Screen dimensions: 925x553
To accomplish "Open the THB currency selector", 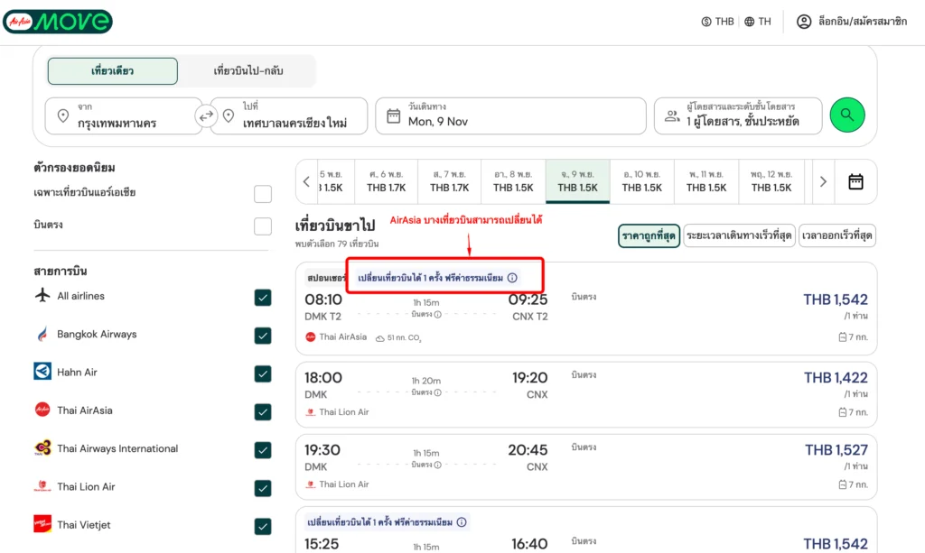I will 717,22.
